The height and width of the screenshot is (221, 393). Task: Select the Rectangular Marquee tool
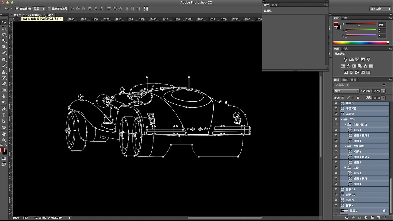tap(4, 28)
